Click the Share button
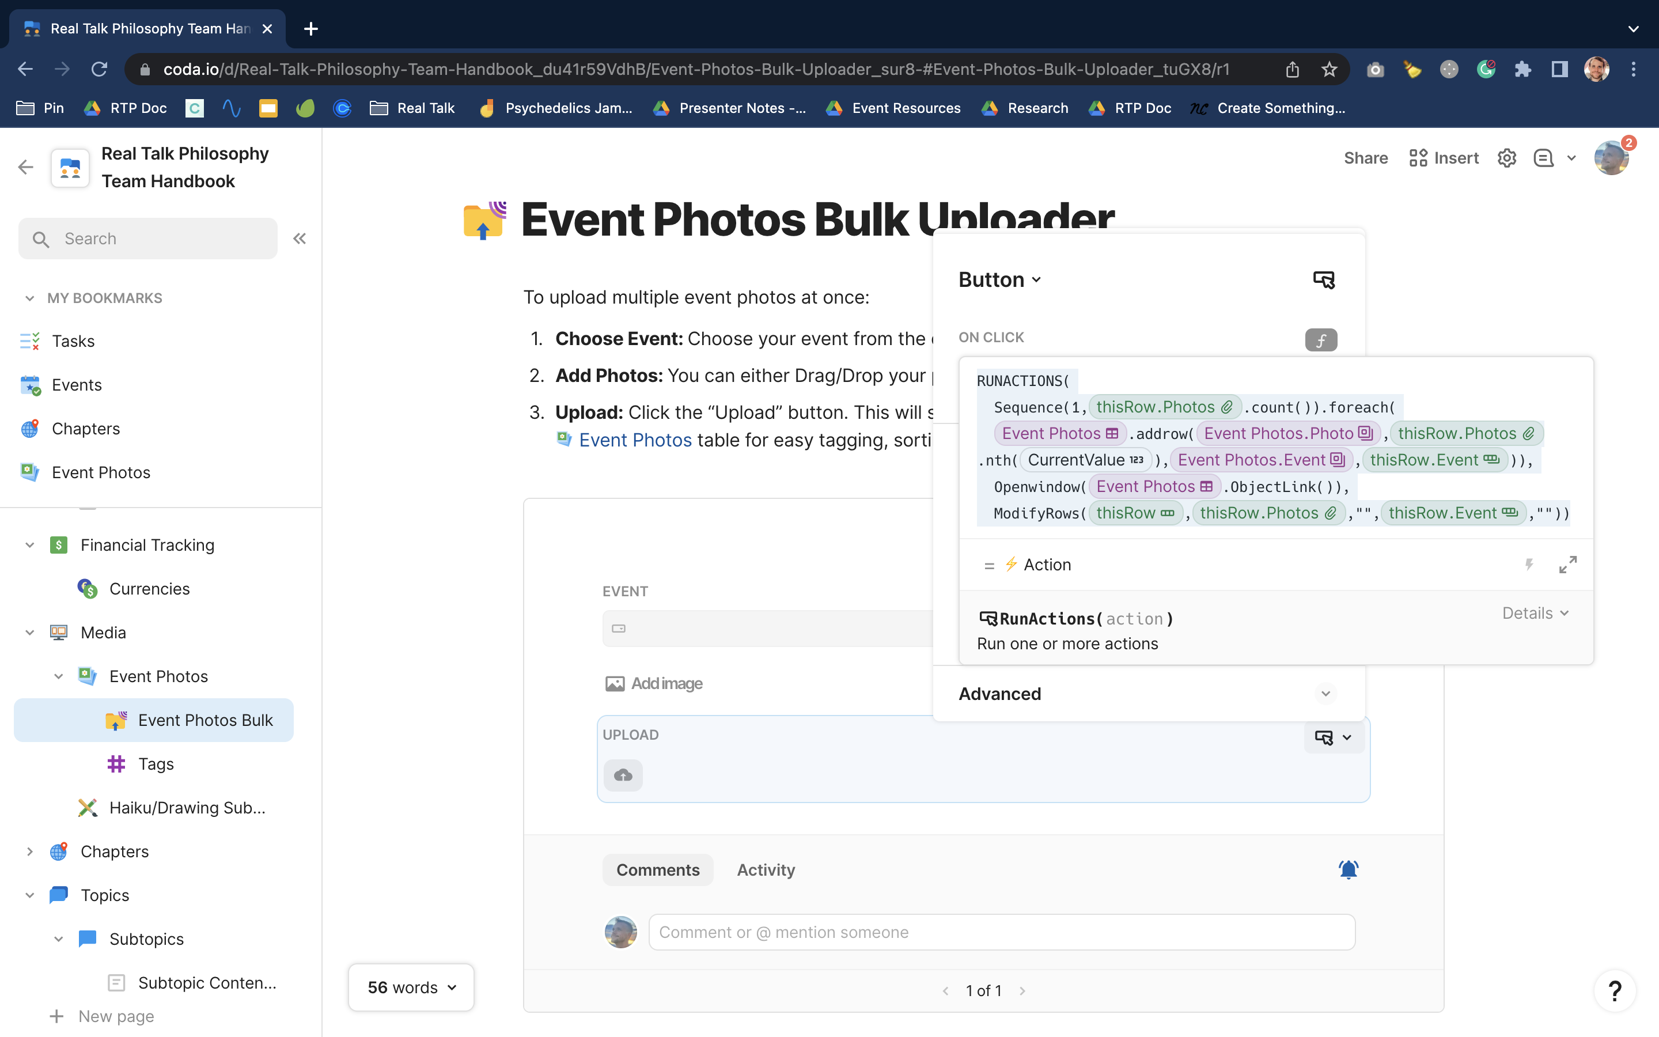 (1365, 158)
